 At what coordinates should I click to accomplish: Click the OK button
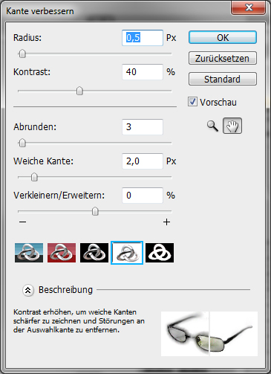(x=223, y=37)
